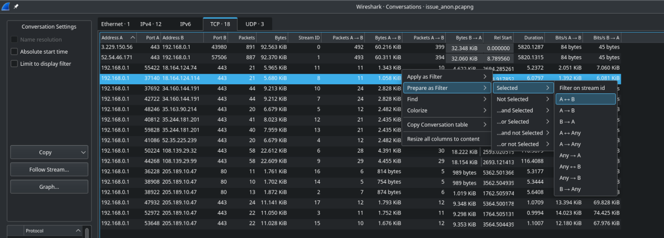Click the sort arrow on Address A column
Image resolution: width=664 pixels, height=238 pixels.
click(133, 38)
